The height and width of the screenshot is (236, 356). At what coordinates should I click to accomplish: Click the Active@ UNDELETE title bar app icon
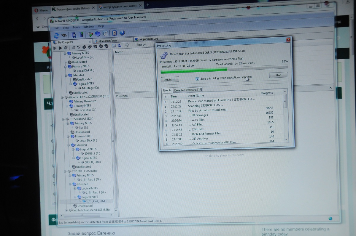[x=52, y=21]
